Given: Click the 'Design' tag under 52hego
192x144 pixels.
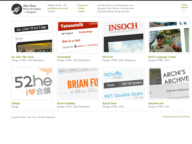Looking at the screenshot, I should [x=15, y=107].
